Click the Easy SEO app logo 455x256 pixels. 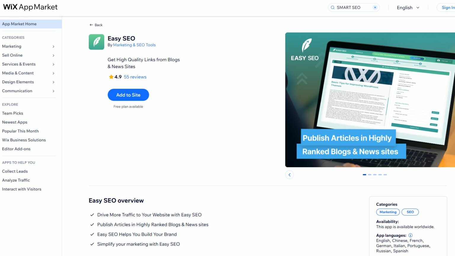(96, 42)
